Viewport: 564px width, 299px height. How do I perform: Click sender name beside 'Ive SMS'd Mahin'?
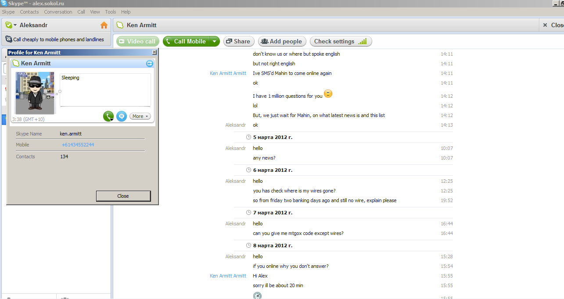[228, 73]
